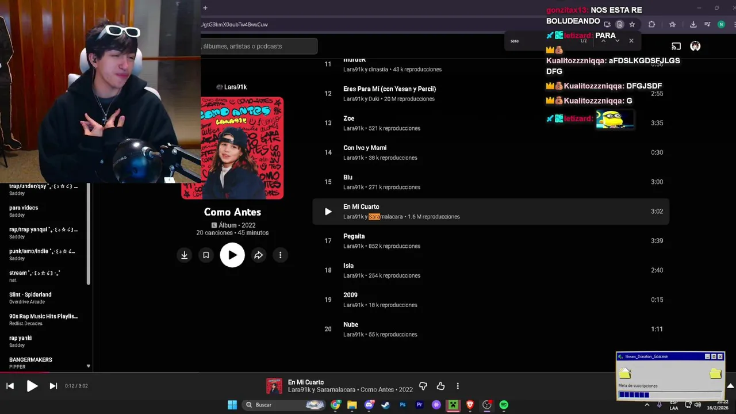Go to the previous find result

(x=603, y=41)
